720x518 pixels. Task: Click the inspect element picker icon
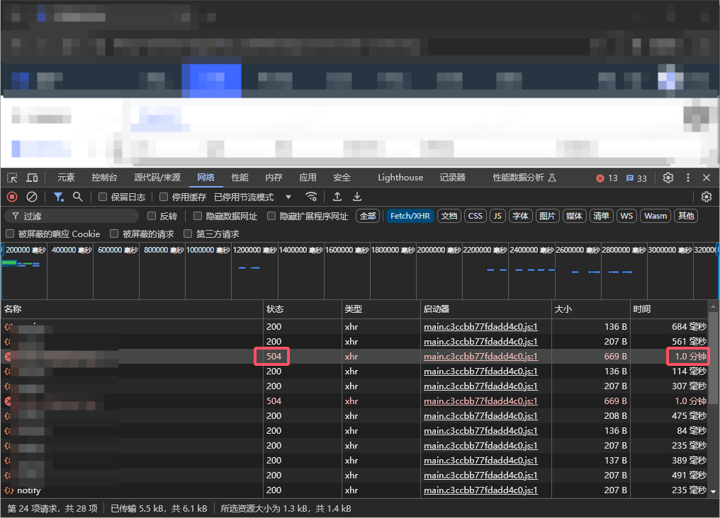[x=13, y=178]
